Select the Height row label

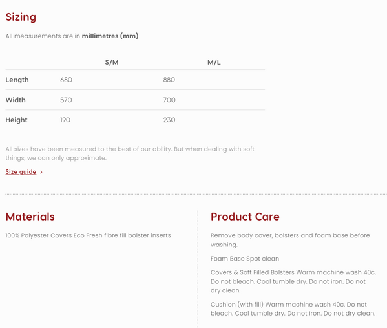tap(16, 120)
